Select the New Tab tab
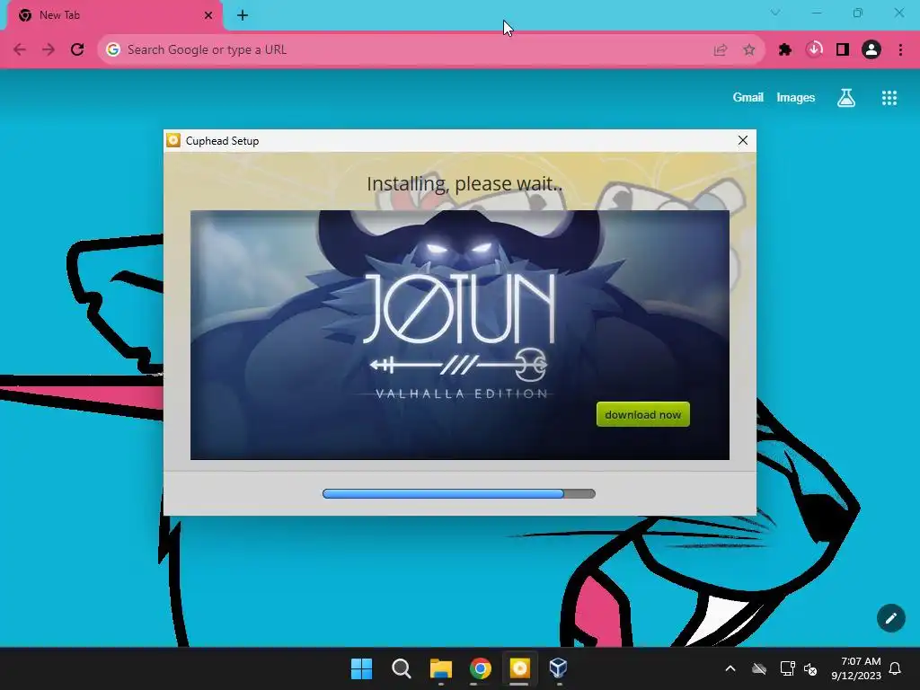920x690 pixels. pos(114,15)
